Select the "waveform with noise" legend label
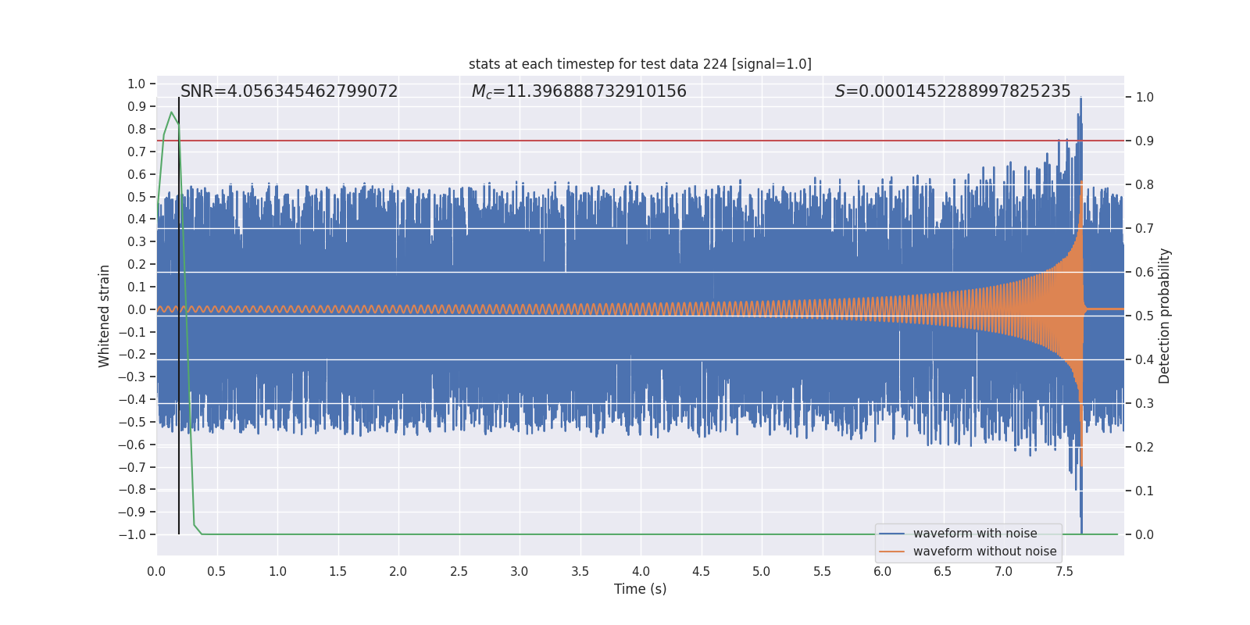 point(975,534)
